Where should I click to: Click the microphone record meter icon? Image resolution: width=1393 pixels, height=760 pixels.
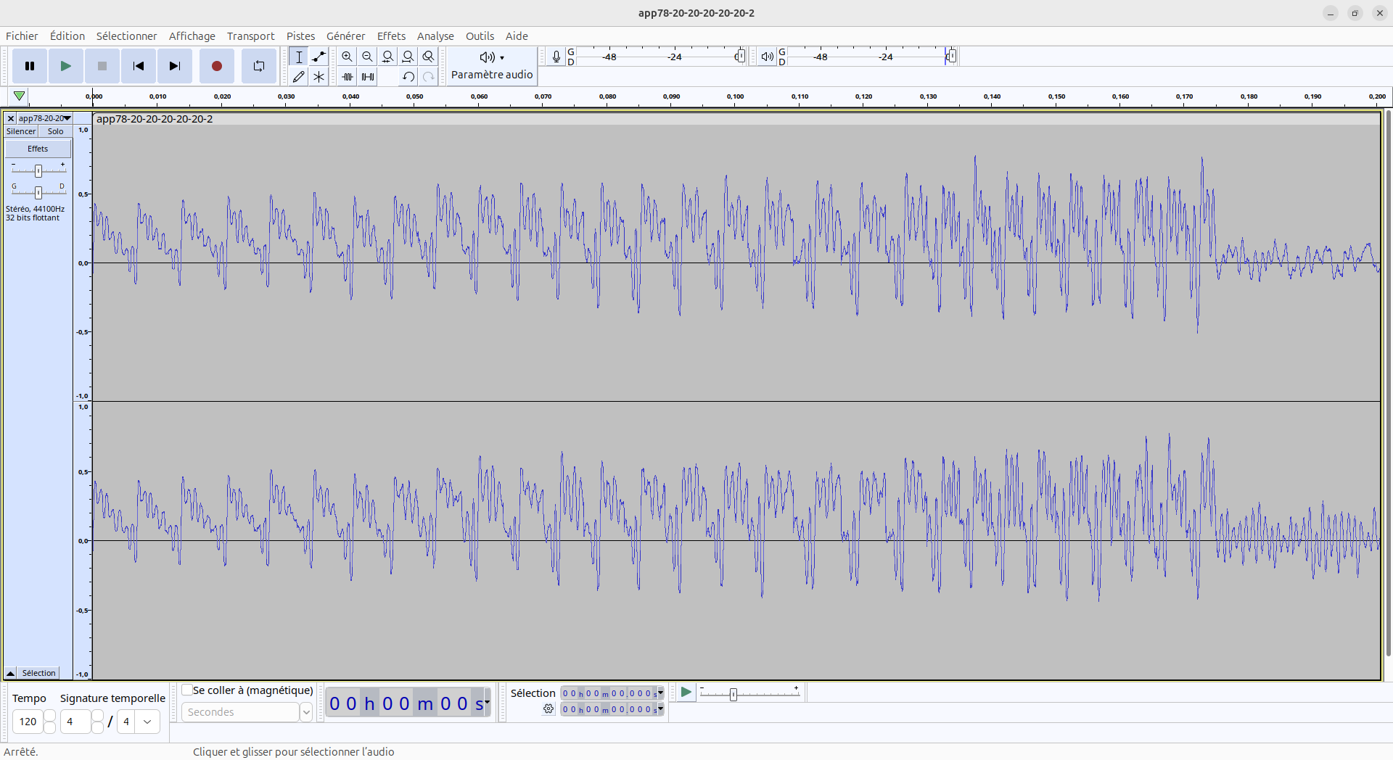(556, 57)
